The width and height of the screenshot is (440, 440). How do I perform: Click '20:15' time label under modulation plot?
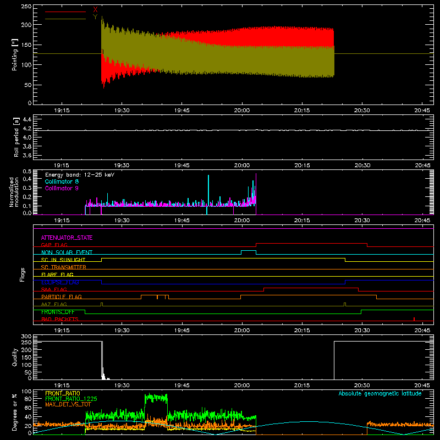[302, 221]
